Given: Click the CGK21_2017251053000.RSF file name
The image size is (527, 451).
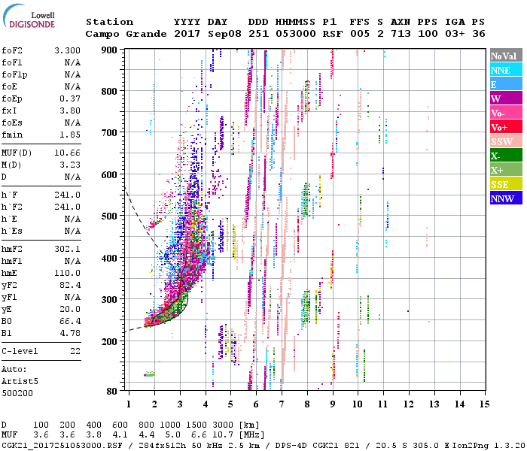Looking at the screenshot, I should (62, 445).
